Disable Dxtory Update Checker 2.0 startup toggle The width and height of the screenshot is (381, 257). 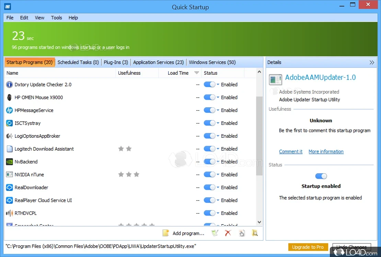(210, 84)
